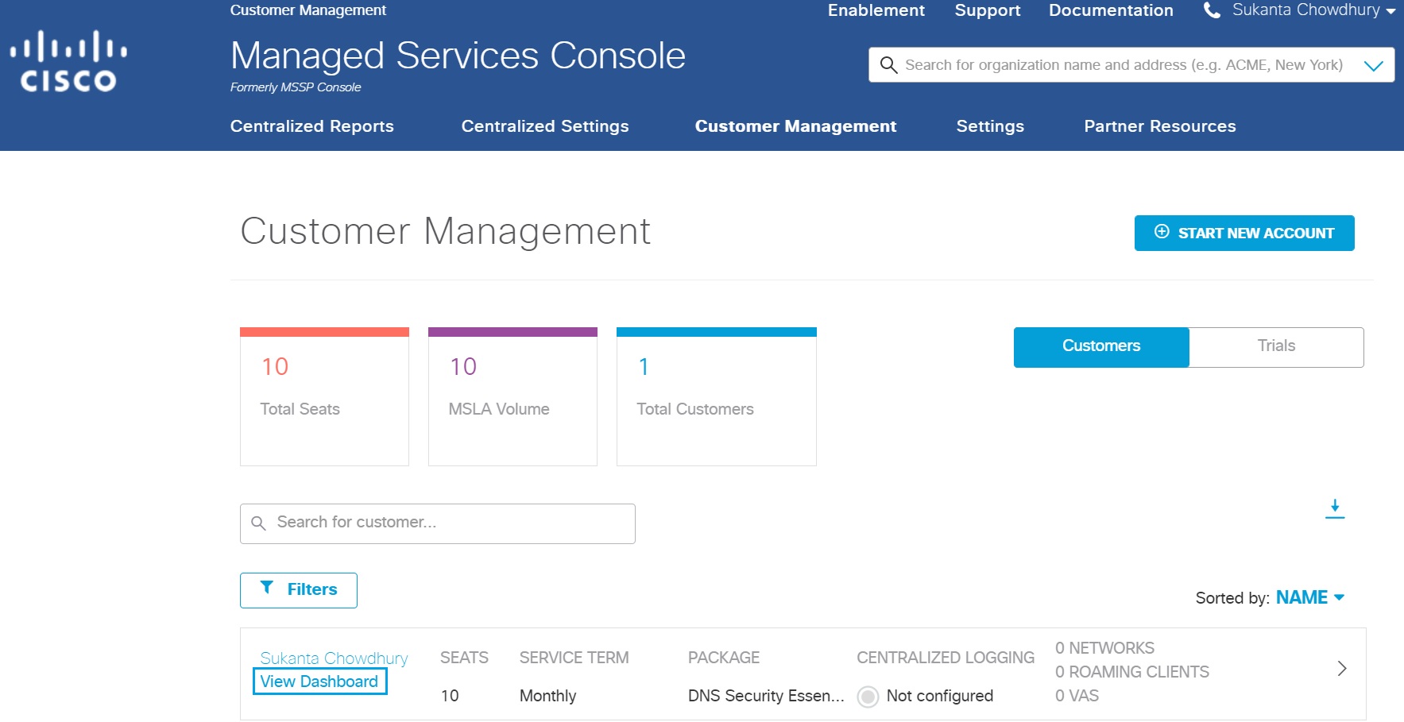Click the Cisco logo

68,61
